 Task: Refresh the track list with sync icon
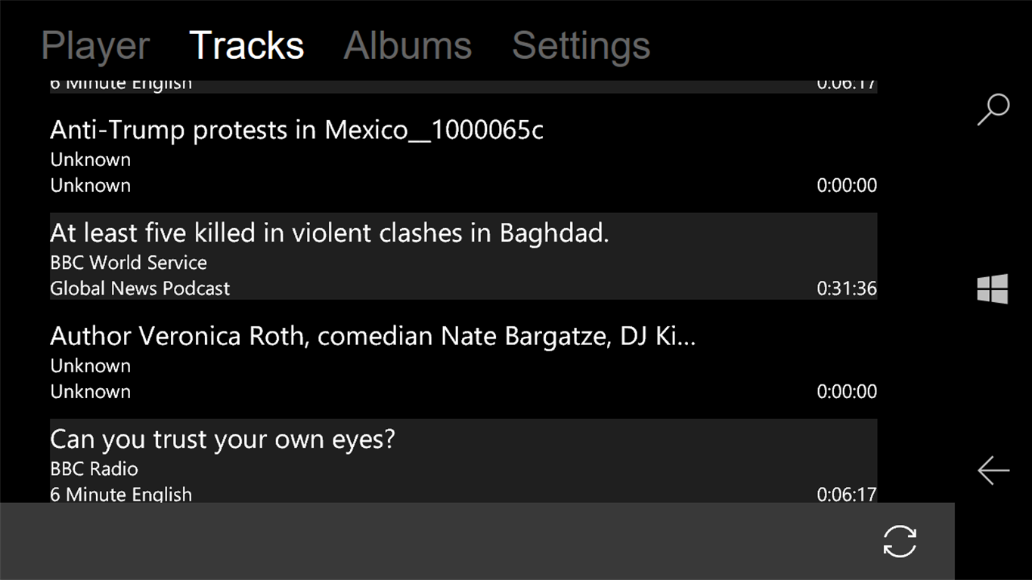click(900, 541)
